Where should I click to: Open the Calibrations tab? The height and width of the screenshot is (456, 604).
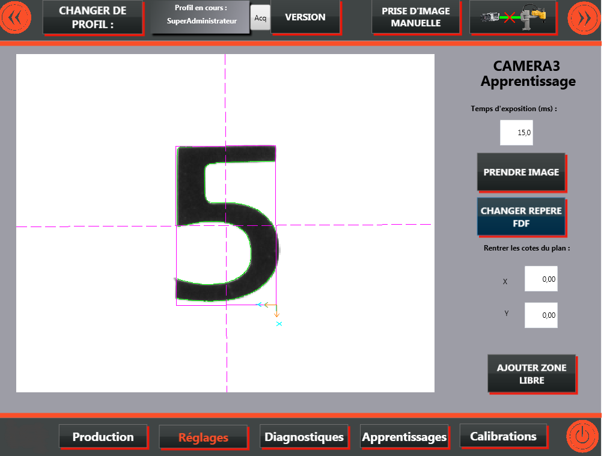(504, 436)
